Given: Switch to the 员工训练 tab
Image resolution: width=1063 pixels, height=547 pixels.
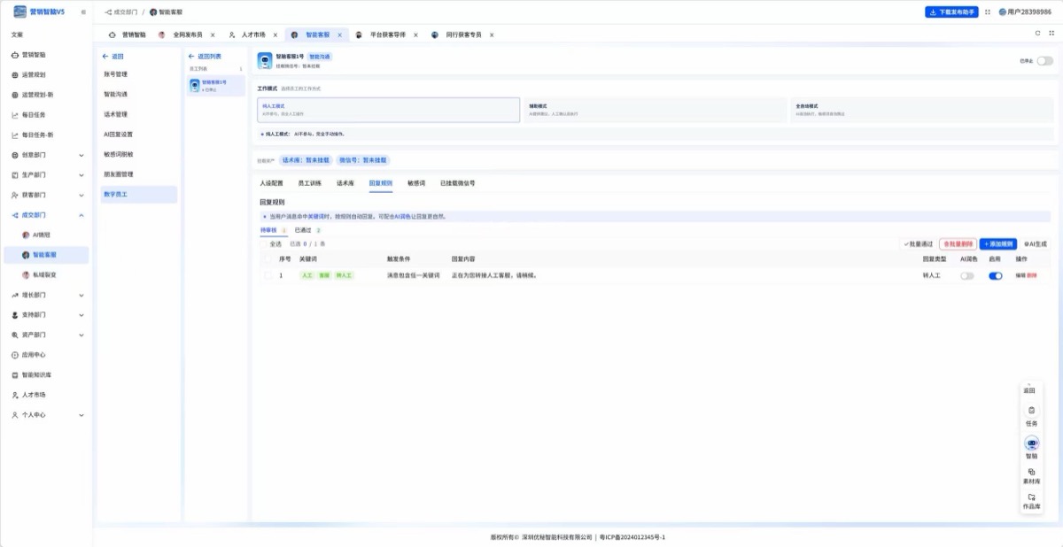Looking at the screenshot, I should click(x=309, y=183).
